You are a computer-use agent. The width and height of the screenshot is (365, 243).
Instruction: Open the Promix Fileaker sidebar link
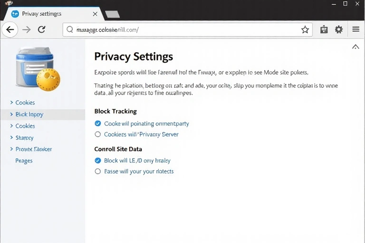pos(34,150)
